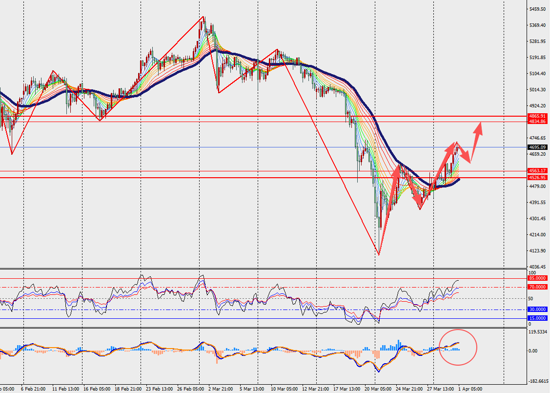Click the 4563.17 support level label
This screenshot has height=393, width=550.
(x=537, y=170)
